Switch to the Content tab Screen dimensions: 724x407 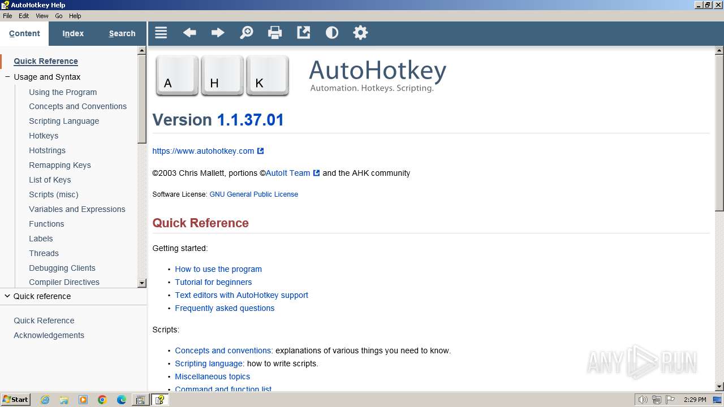click(24, 33)
